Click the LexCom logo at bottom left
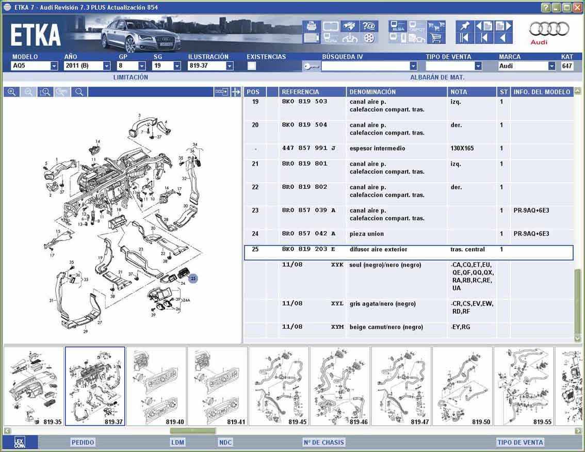This screenshot has height=452, width=585. 20,442
